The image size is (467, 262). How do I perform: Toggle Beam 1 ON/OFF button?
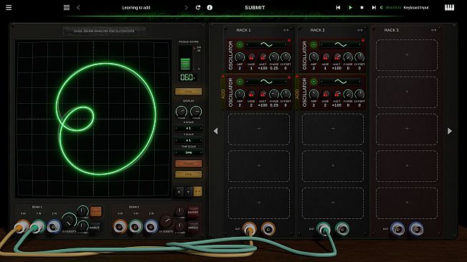95,211
